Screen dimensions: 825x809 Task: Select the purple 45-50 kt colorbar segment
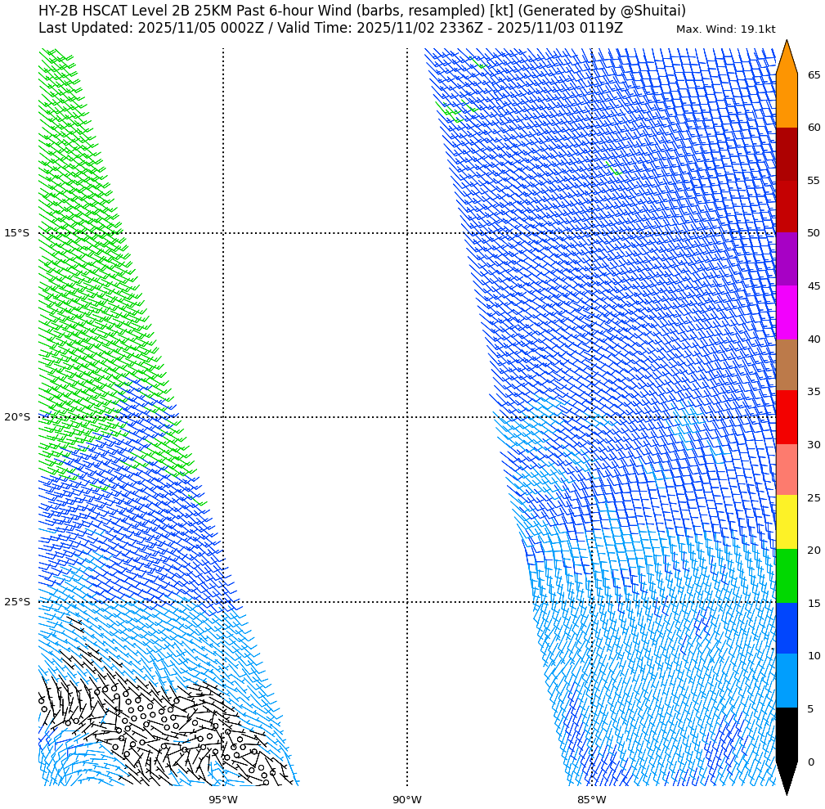(x=786, y=259)
